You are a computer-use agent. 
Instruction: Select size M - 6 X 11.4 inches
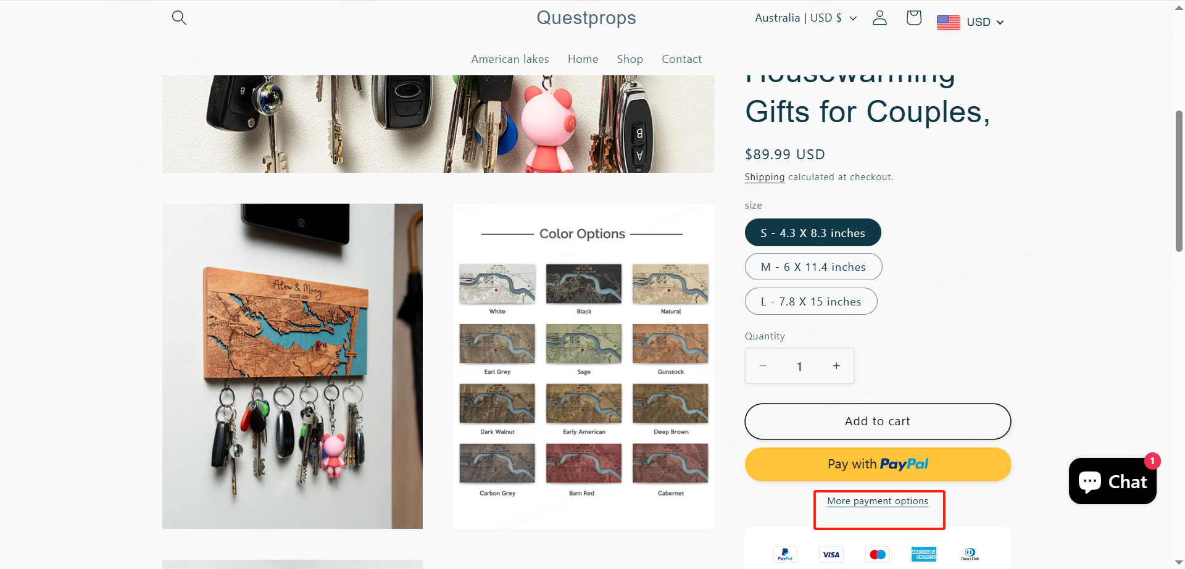click(813, 267)
